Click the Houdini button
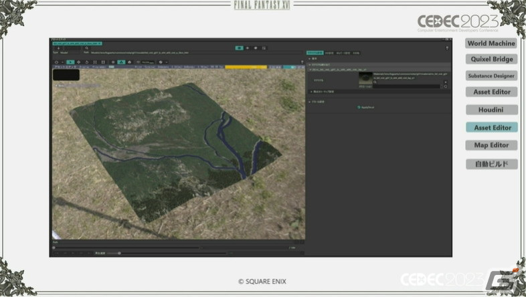The height and width of the screenshot is (297, 526). [x=491, y=110]
